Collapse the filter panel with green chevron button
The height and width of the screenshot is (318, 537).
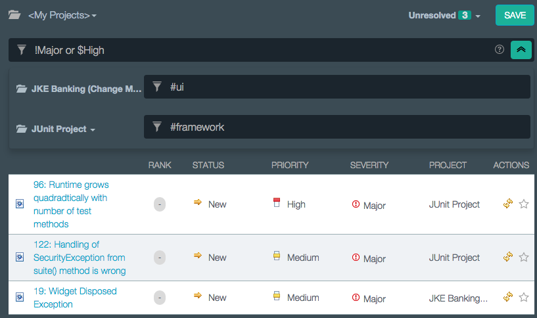(x=521, y=50)
